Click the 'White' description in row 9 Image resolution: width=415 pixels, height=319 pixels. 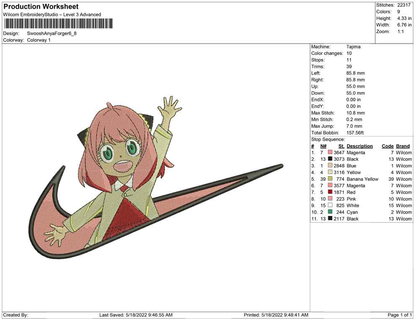click(353, 206)
